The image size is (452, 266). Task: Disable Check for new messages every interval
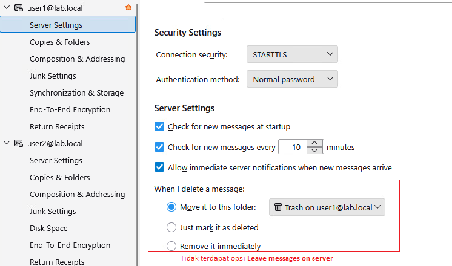tap(160, 147)
